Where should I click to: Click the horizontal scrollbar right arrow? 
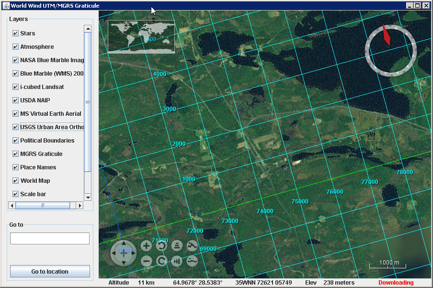[x=80, y=205]
